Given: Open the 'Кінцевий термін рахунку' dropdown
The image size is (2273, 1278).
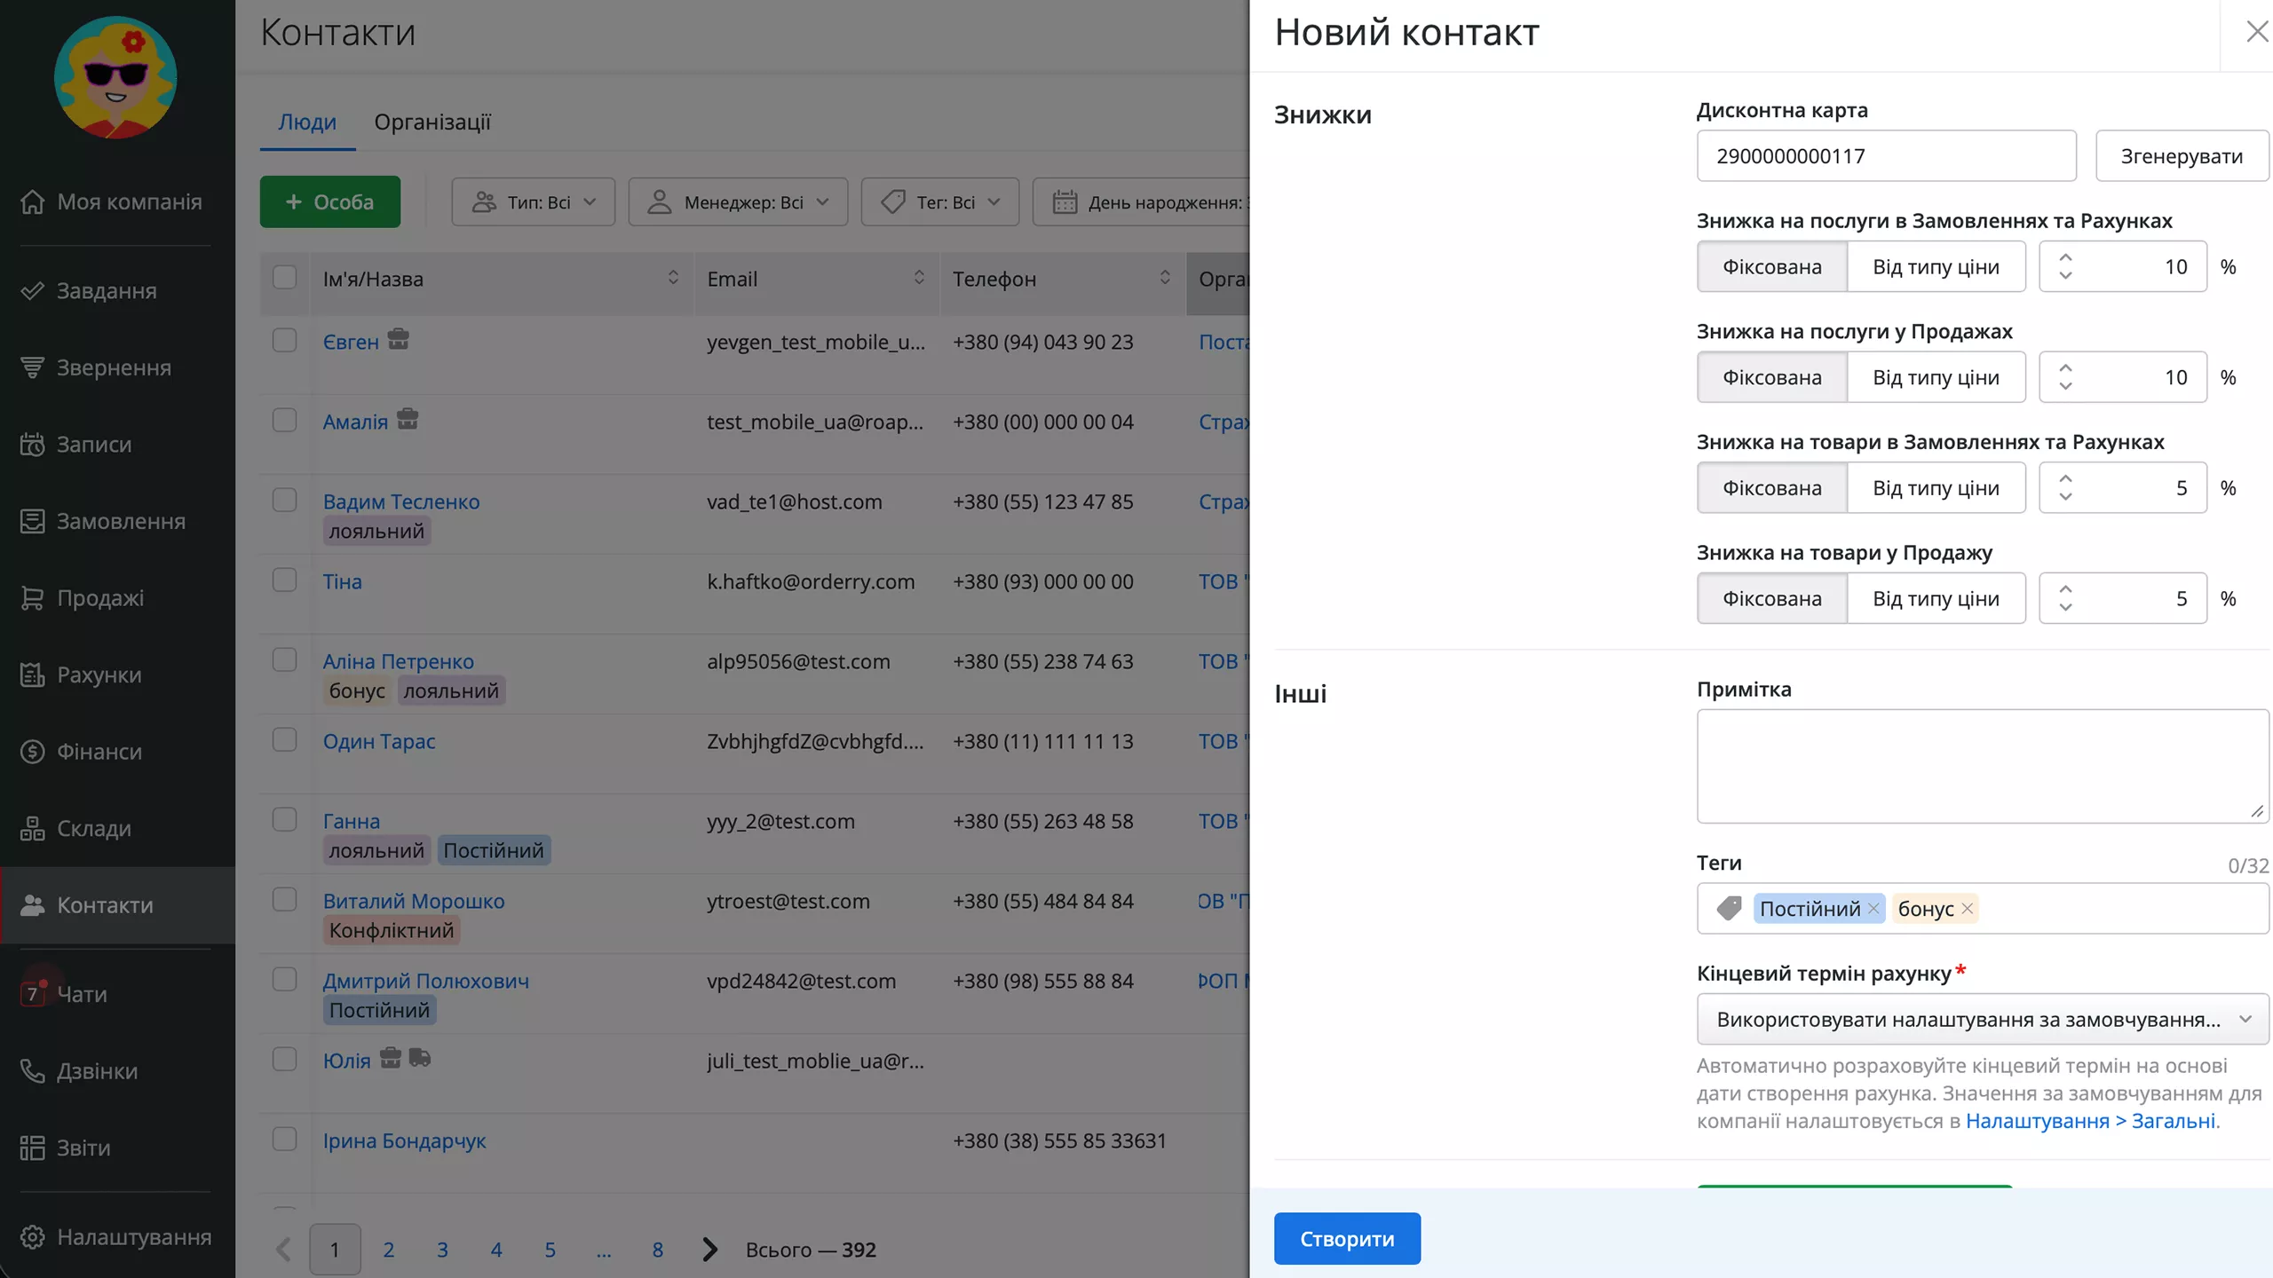Looking at the screenshot, I should [x=1982, y=1020].
